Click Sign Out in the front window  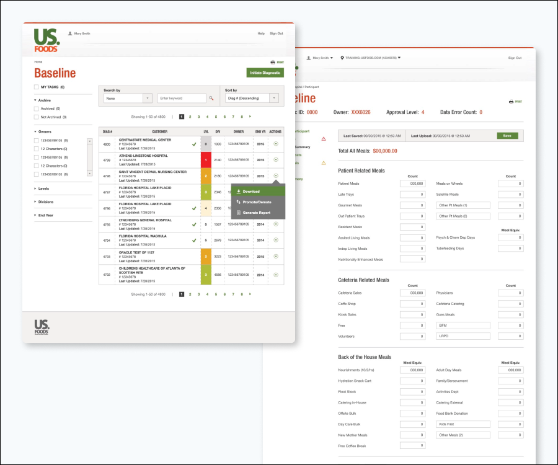[277, 33]
